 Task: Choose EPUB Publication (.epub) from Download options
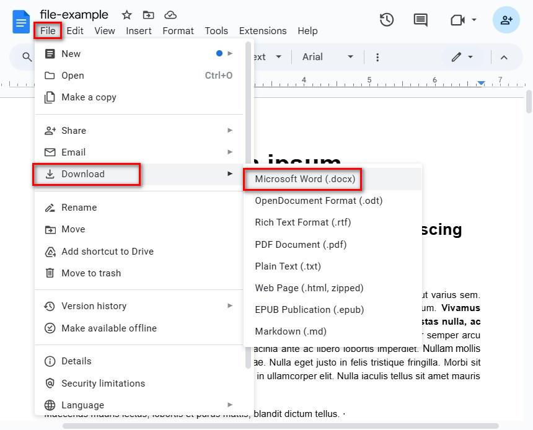[308, 310]
